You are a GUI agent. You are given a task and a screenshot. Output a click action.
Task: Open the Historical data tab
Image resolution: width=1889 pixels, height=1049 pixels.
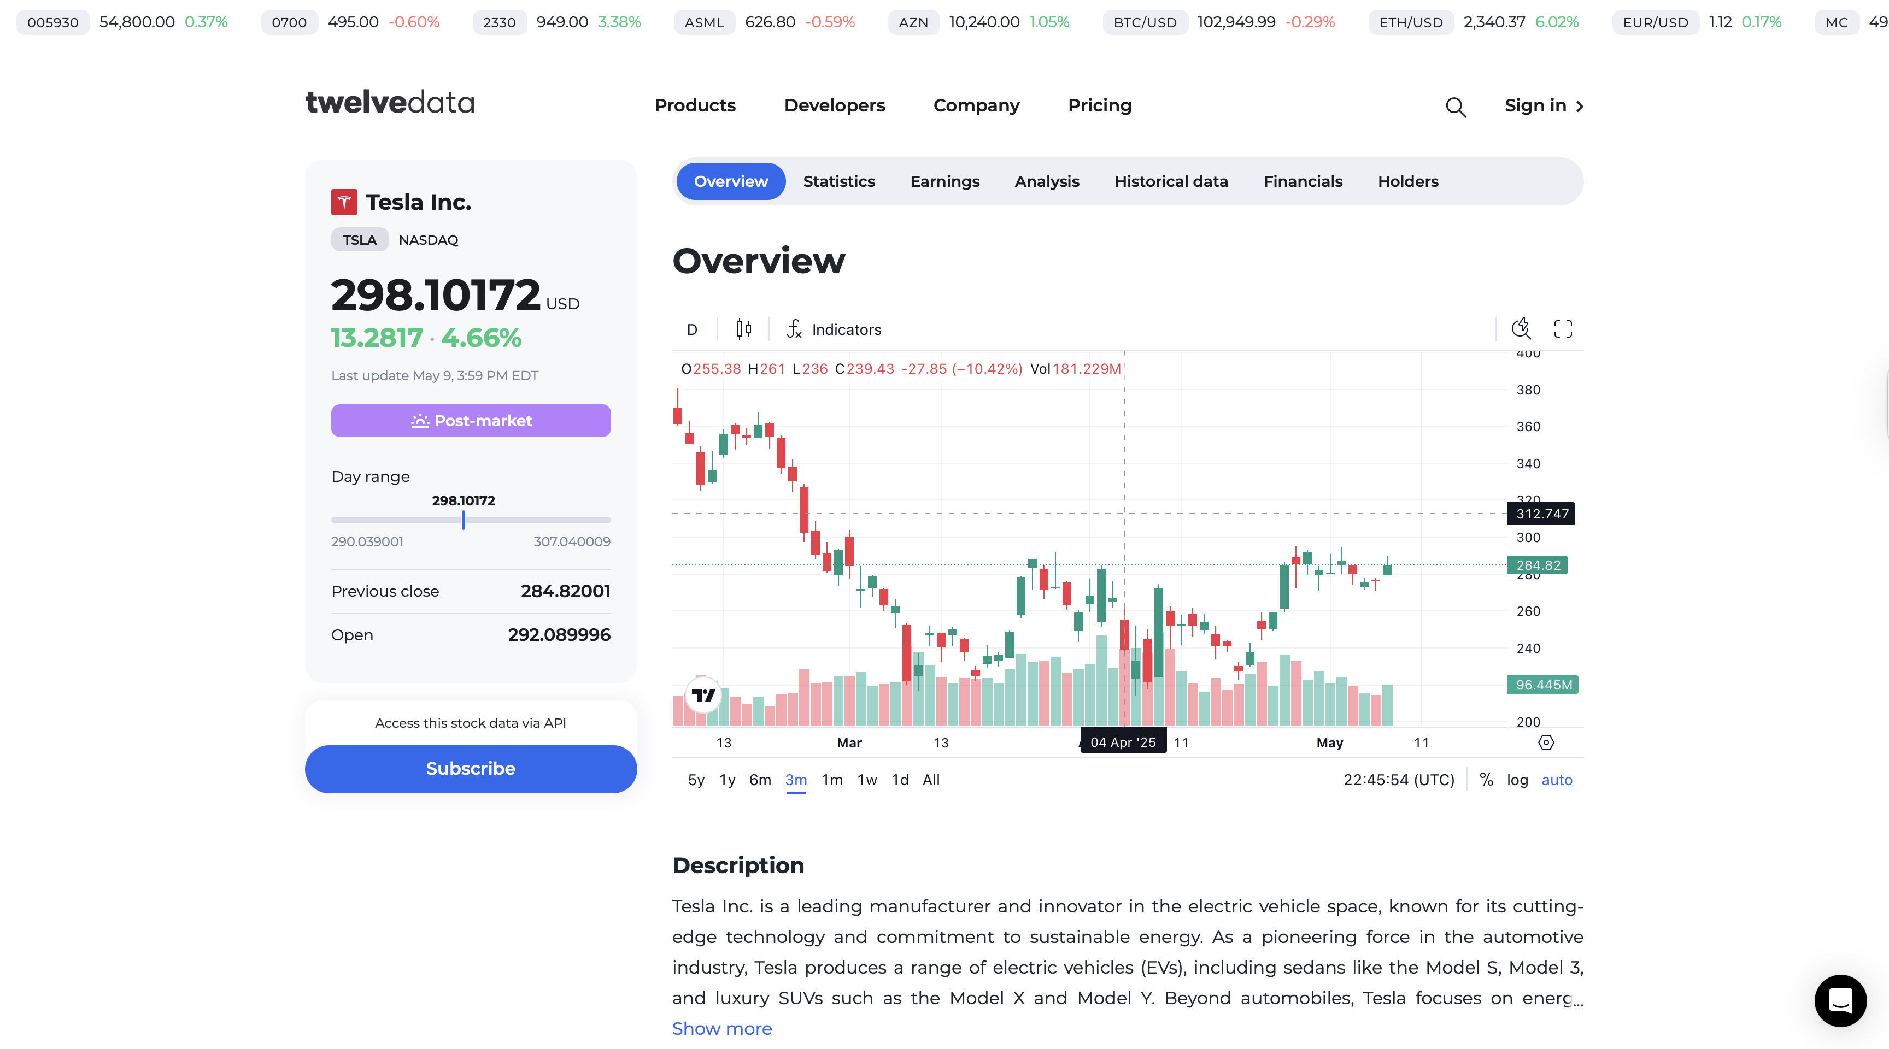point(1170,181)
